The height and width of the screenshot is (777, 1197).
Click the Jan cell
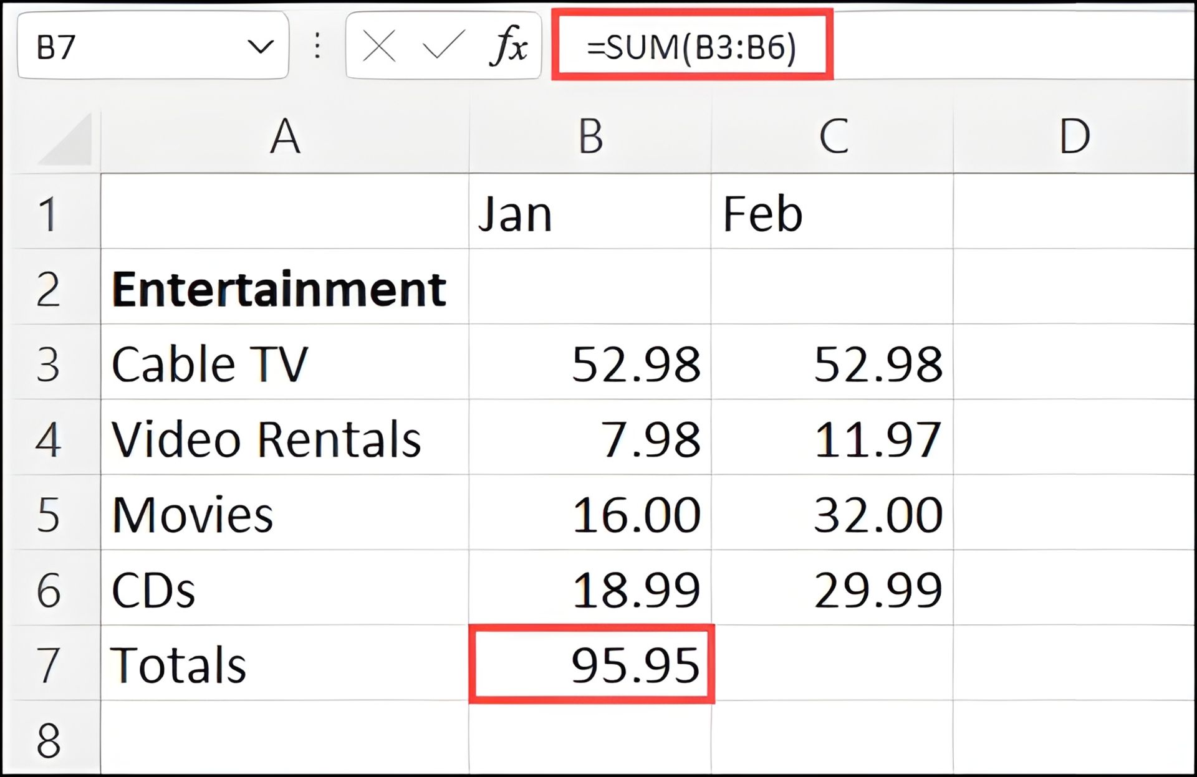[x=590, y=211]
